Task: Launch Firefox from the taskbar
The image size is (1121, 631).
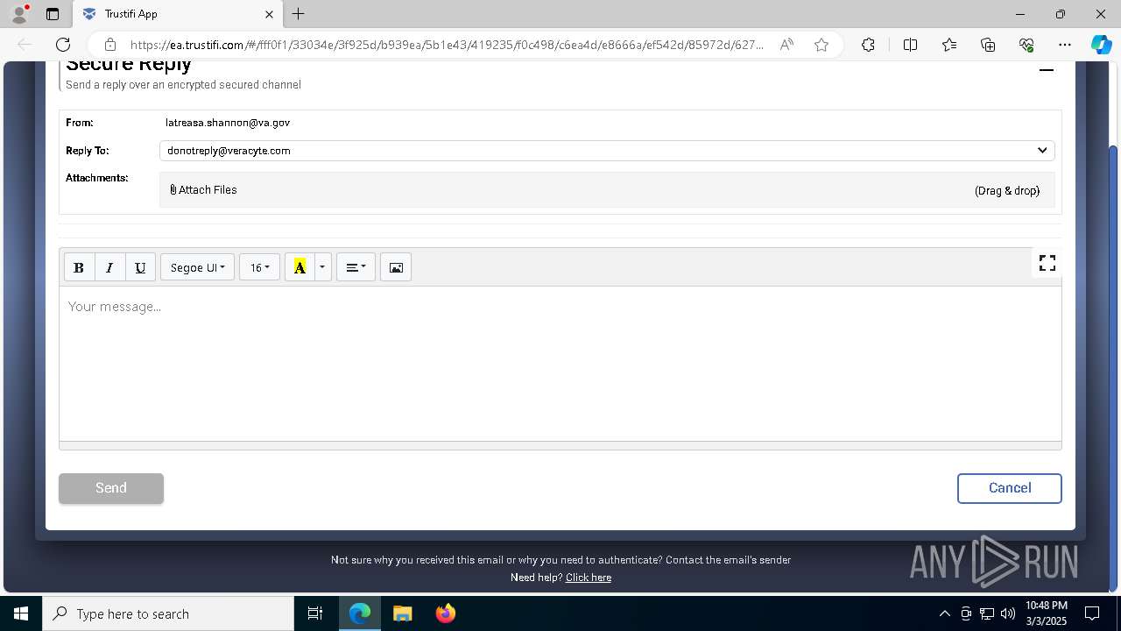Action: (445, 613)
